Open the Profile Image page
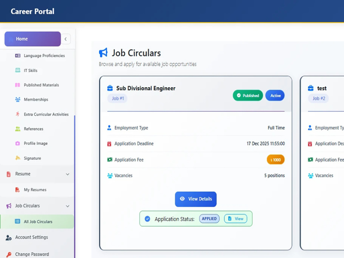Viewport: 344px width, 258px height. [x=35, y=143]
